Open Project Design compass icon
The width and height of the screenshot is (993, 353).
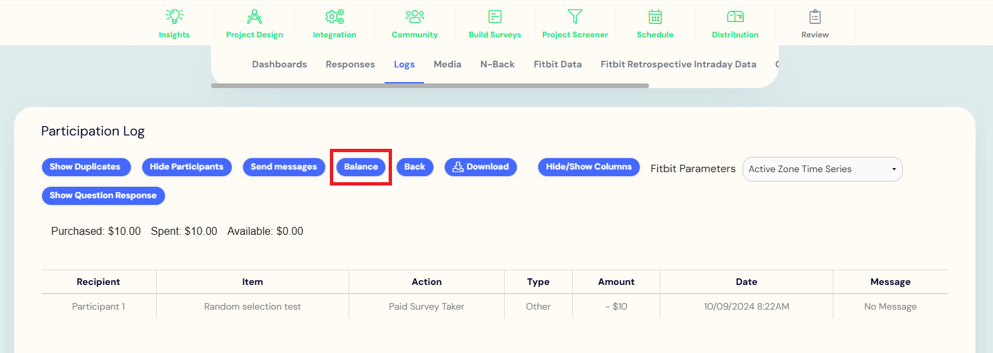[254, 17]
